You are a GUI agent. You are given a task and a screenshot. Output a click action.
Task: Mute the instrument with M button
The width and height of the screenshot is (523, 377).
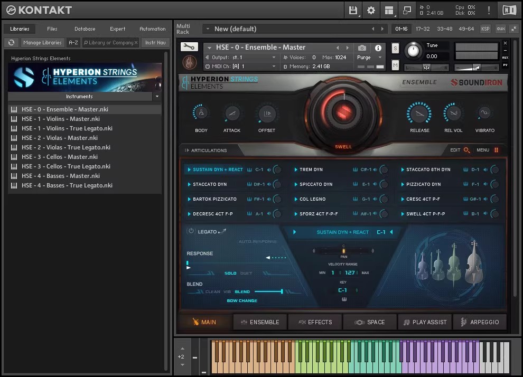pos(395,65)
